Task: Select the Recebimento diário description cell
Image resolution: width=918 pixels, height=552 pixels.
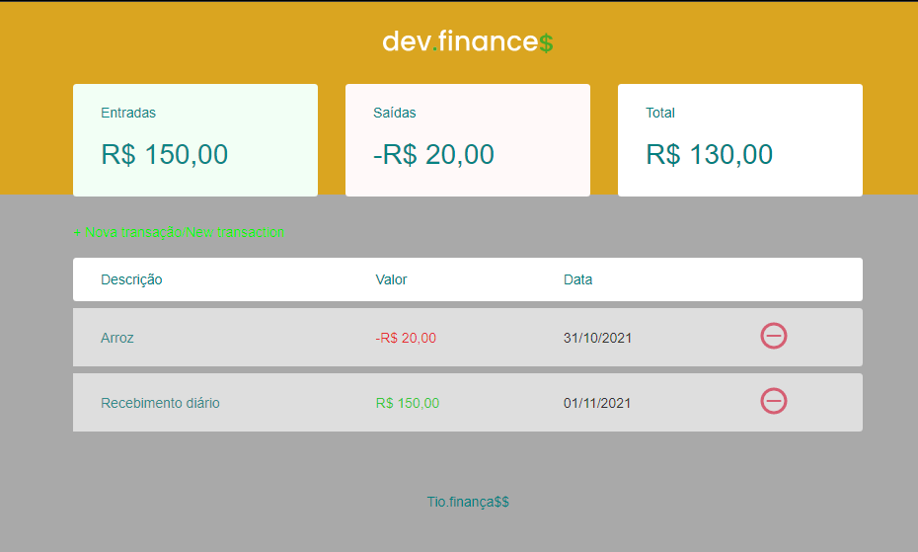Action: click(161, 403)
